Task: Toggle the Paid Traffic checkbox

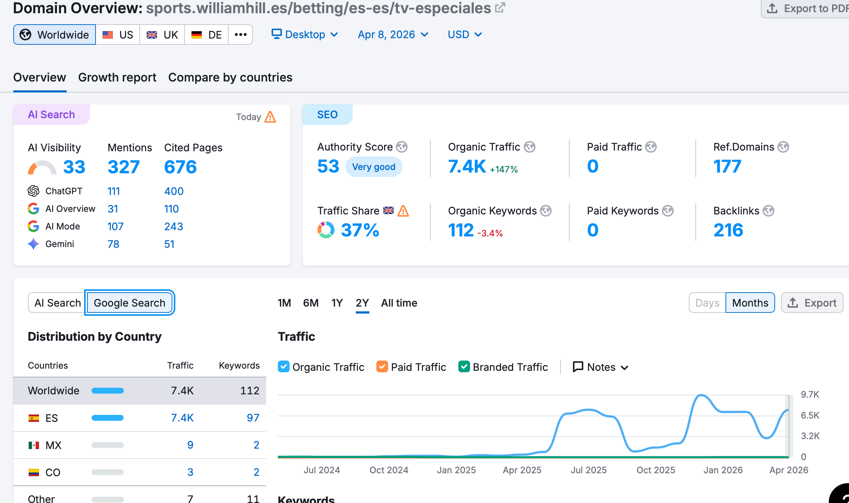Action: tap(382, 367)
